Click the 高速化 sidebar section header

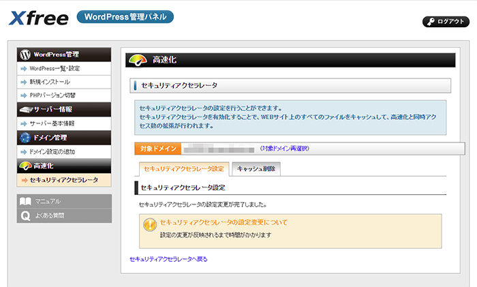[64, 166]
